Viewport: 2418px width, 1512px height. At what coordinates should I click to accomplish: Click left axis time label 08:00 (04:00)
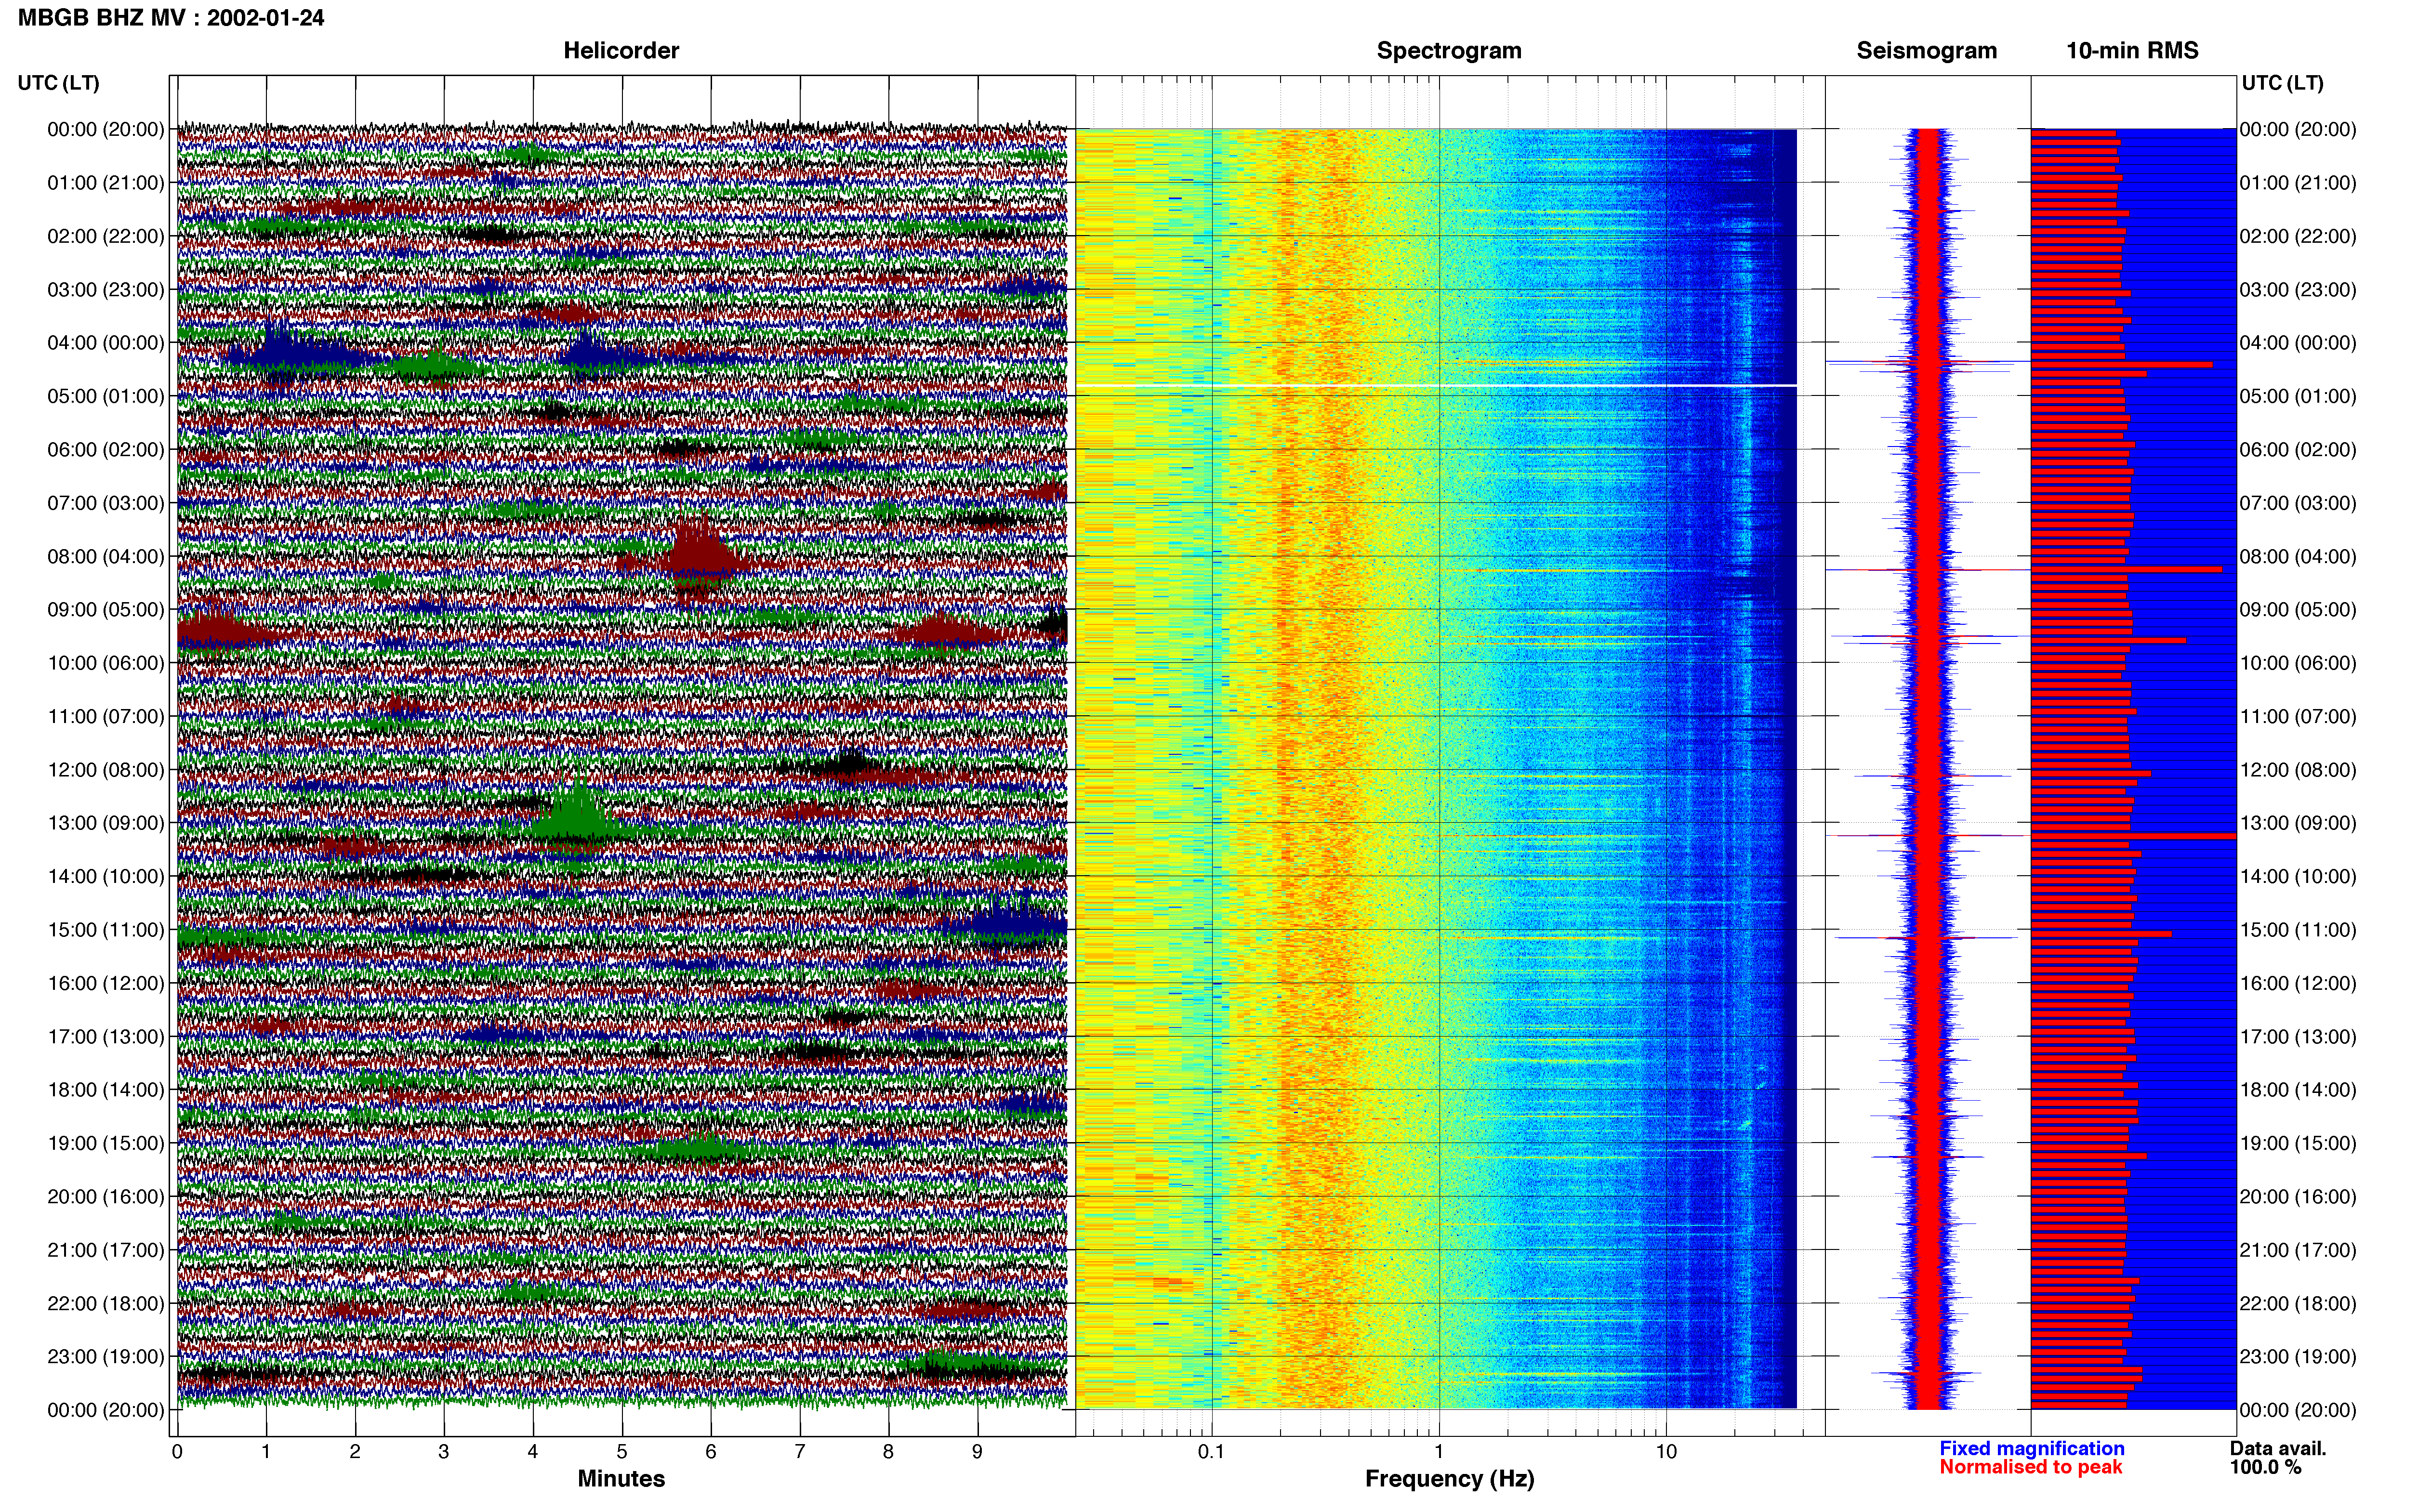coord(105,556)
